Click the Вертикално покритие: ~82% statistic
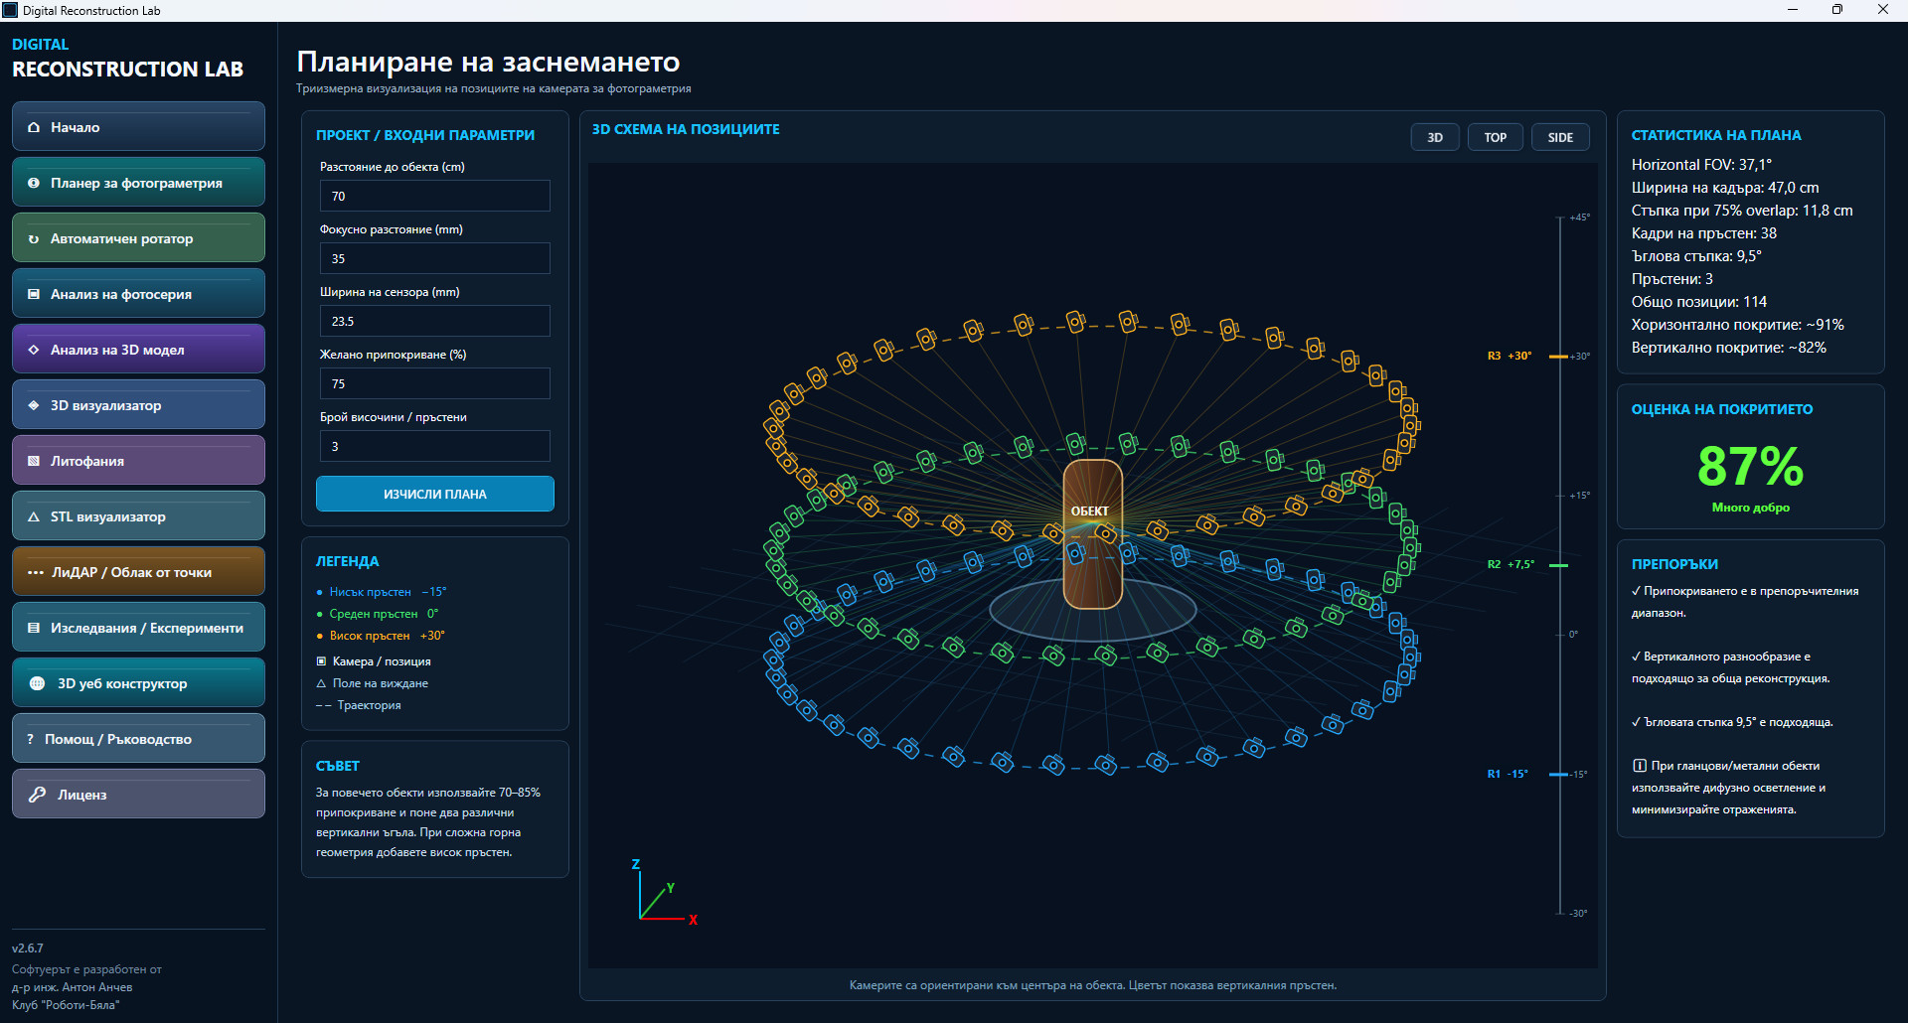The height and width of the screenshot is (1023, 1908). 1729,348
